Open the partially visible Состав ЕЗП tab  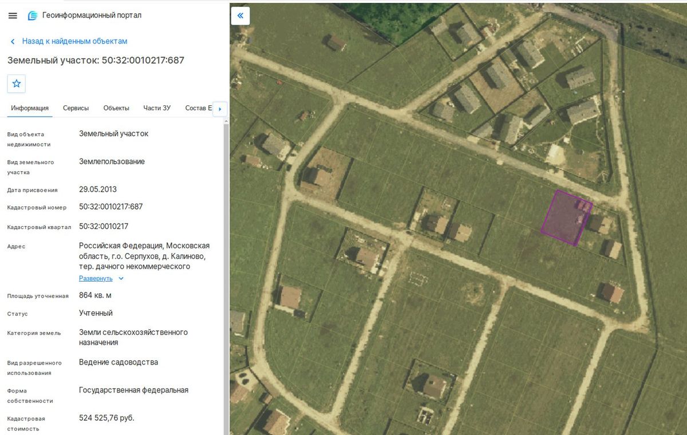click(x=199, y=108)
